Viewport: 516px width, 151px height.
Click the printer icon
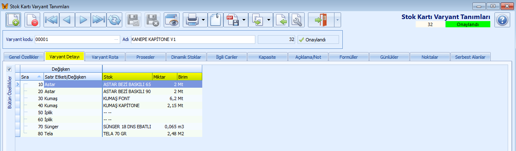193,20
